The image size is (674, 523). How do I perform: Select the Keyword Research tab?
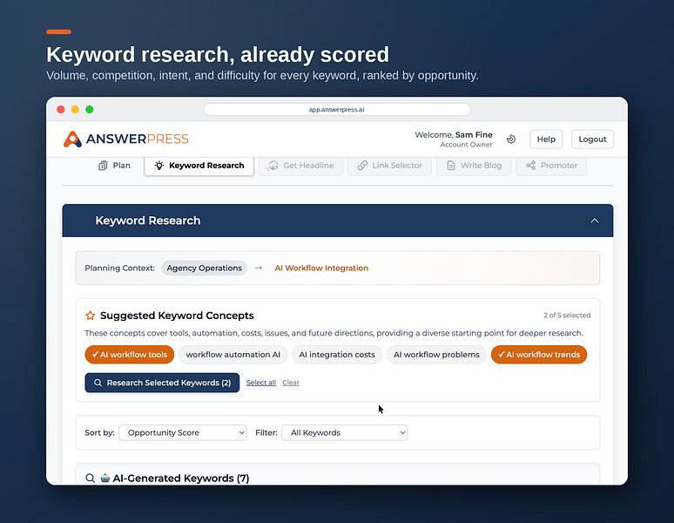coord(199,166)
